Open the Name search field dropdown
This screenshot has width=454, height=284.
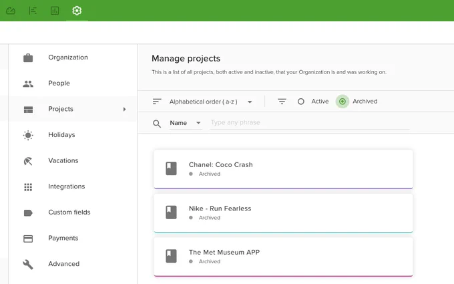186,123
